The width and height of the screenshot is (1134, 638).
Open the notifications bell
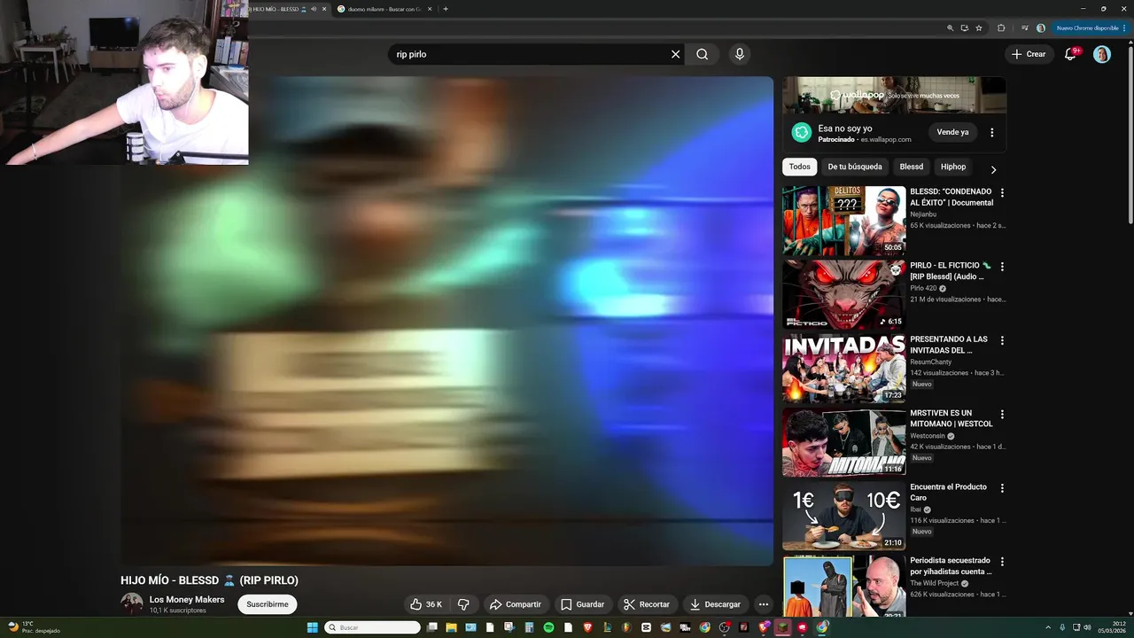[x=1070, y=54]
